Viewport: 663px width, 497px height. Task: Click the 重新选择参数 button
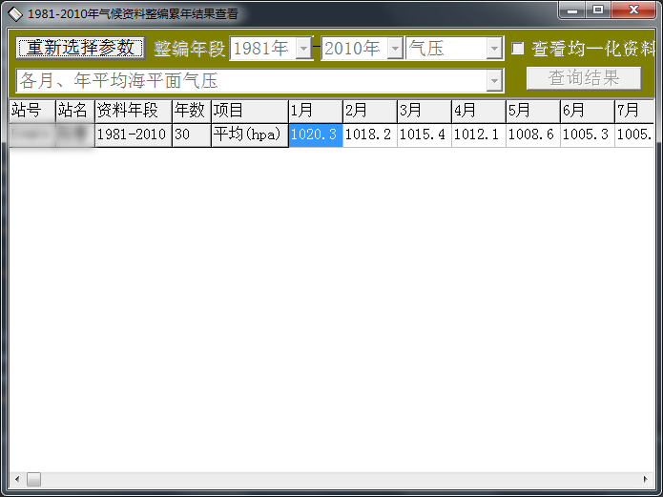(x=80, y=48)
